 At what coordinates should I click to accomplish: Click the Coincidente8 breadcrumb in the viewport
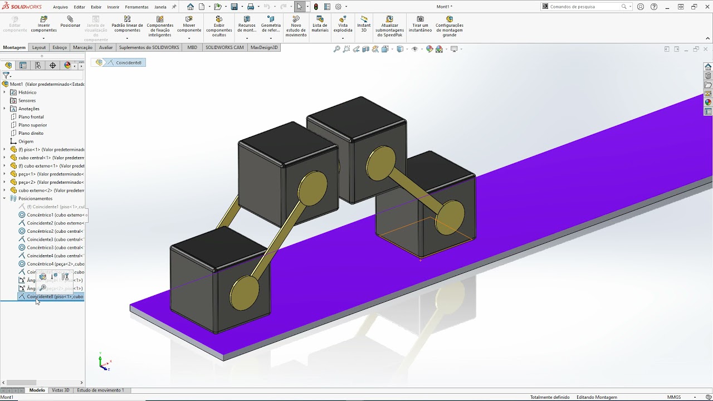[124, 63]
